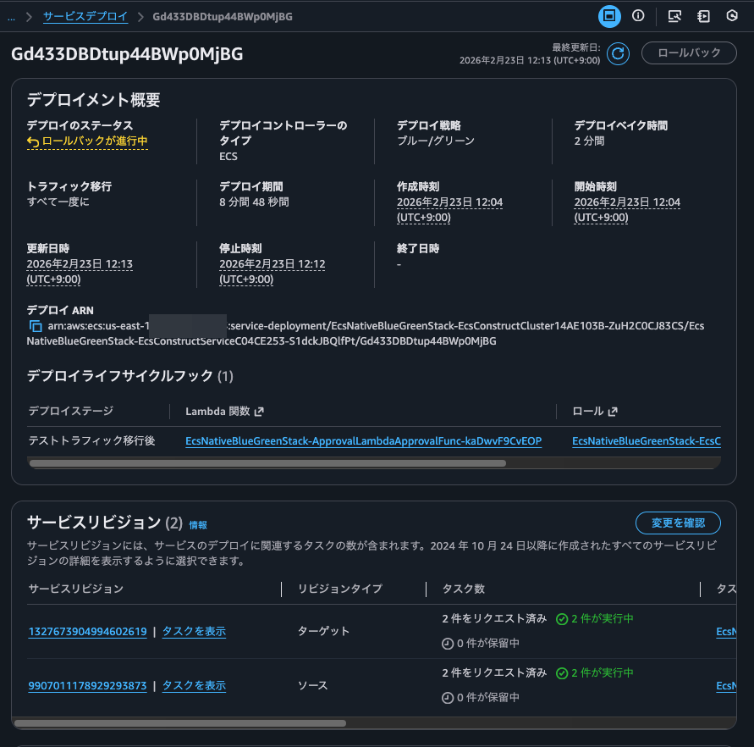This screenshot has width=754, height=747.
Task: Click the hexagon CloudShell icon in header
Action: [x=731, y=15]
